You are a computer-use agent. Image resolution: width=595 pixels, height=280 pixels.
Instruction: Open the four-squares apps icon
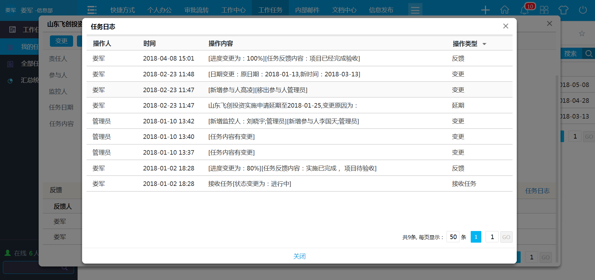point(544,10)
